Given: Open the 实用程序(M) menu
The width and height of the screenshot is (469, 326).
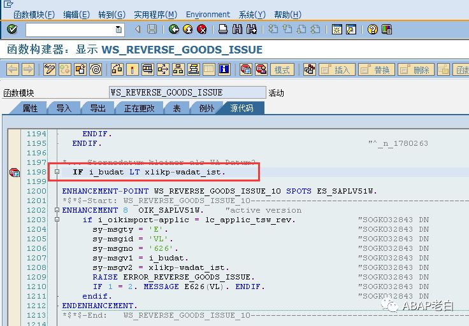Looking at the screenshot, I should point(155,15).
